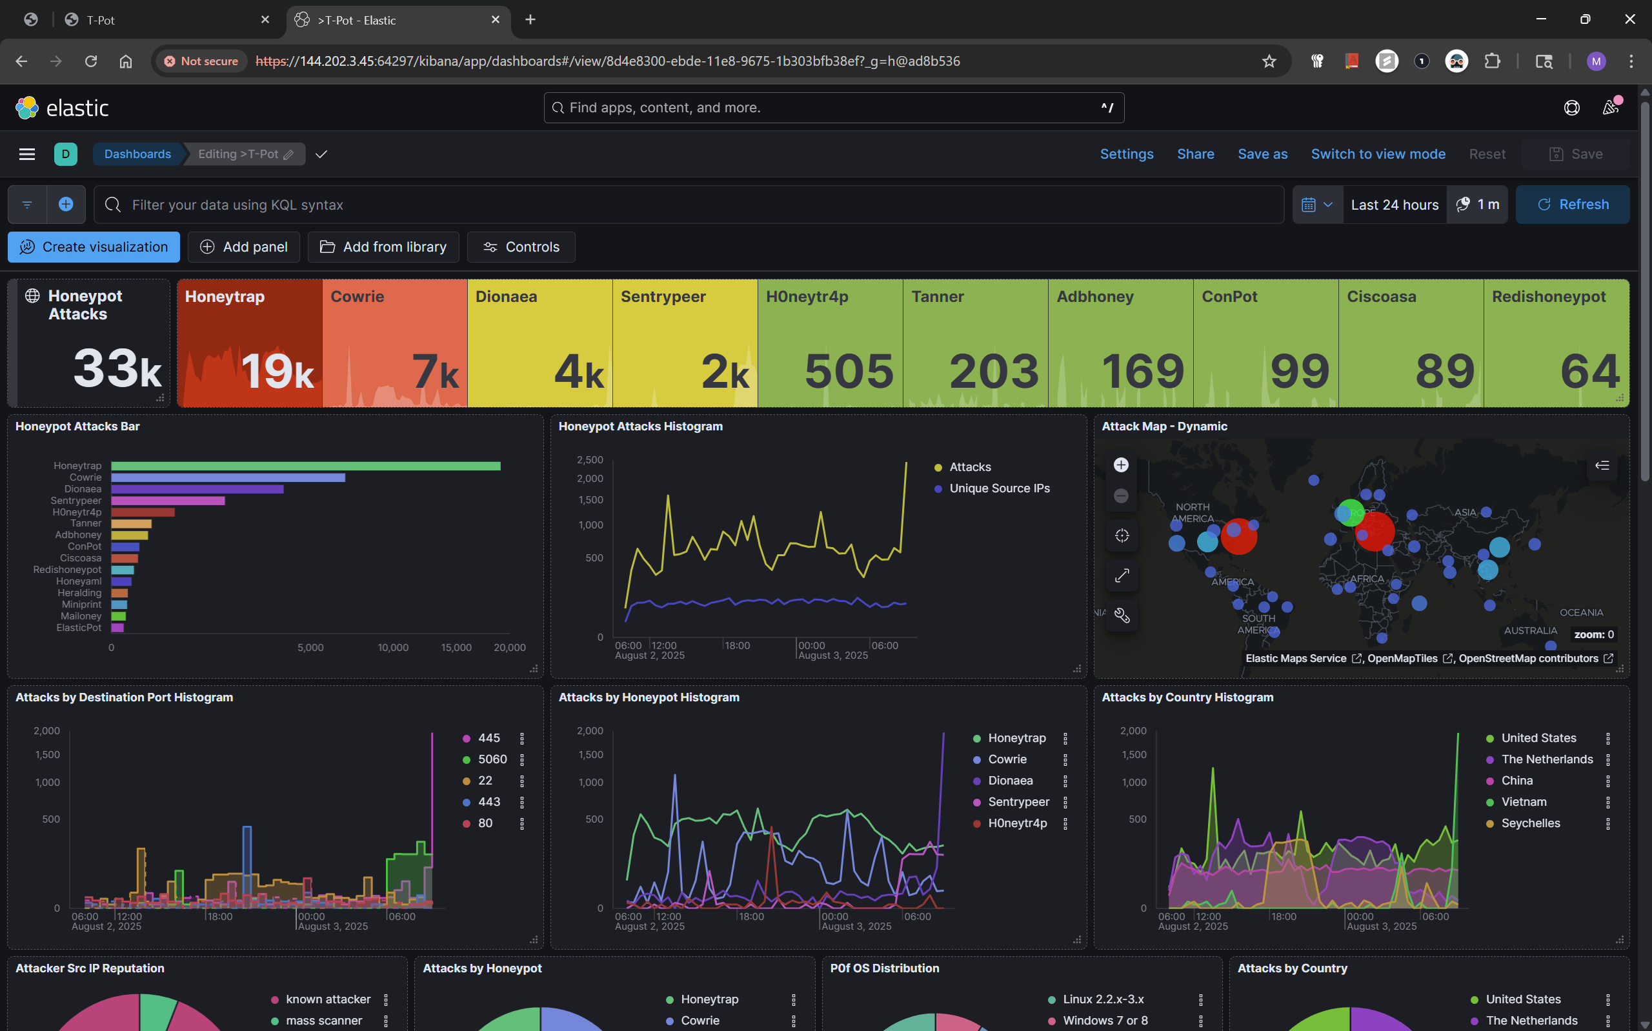The height and width of the screenshot is (1031, 1652).
Task: Toggle port 443 series in legend
Action: point(489,802)
